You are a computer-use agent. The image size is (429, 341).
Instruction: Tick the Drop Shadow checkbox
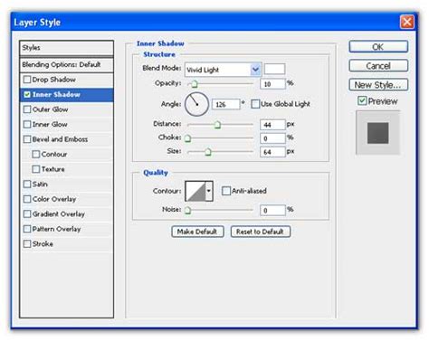tap(27, 80)
